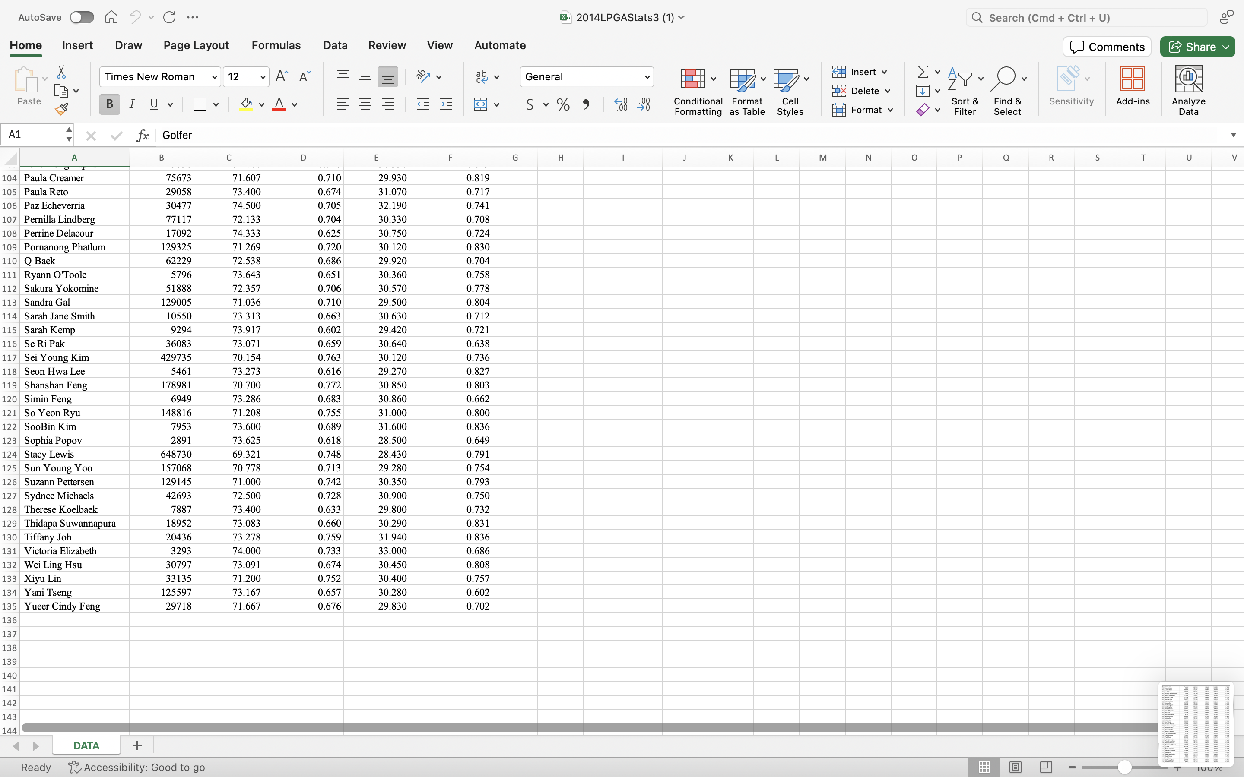Open the insert function fx button

pyautogui.click(x=143, y=135)
